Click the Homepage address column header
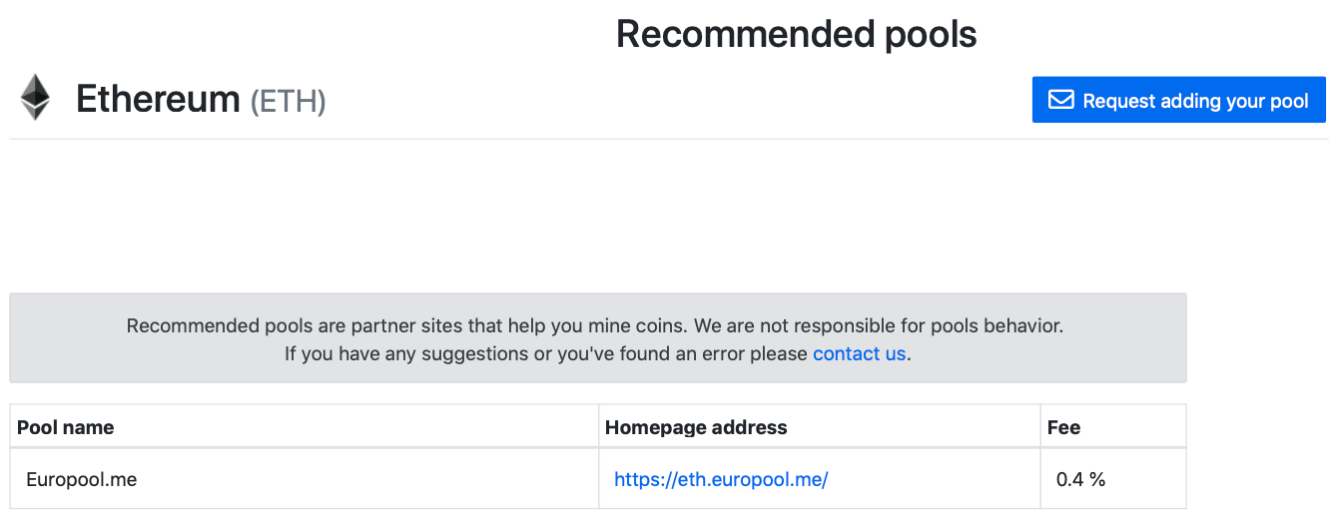Viewport: 1329px width, 527px height. 696,427
